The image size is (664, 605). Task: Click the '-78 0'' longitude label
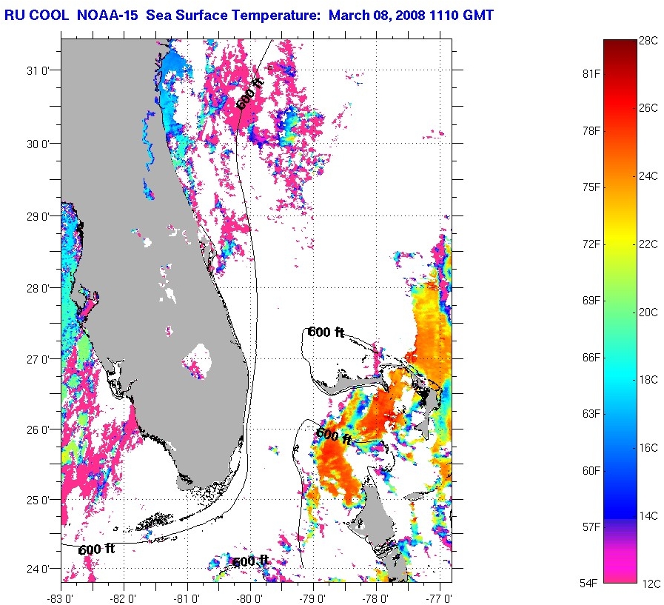coord(375,598)
